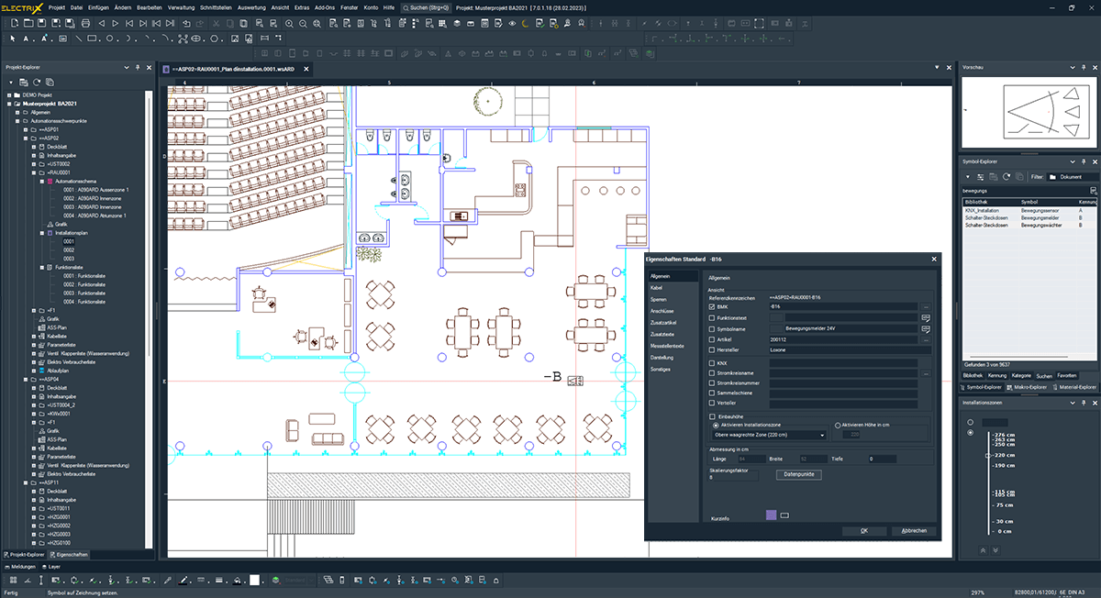Click the purple Kurzinfo color swatch
This screenshot has width=1101, height=598.
pyautogui.click(x=771, y=515)
